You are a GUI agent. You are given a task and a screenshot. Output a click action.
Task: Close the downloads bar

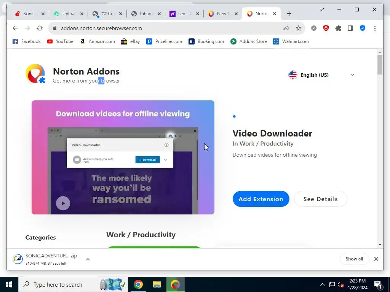pyautogui.click(x=376, y=259)
